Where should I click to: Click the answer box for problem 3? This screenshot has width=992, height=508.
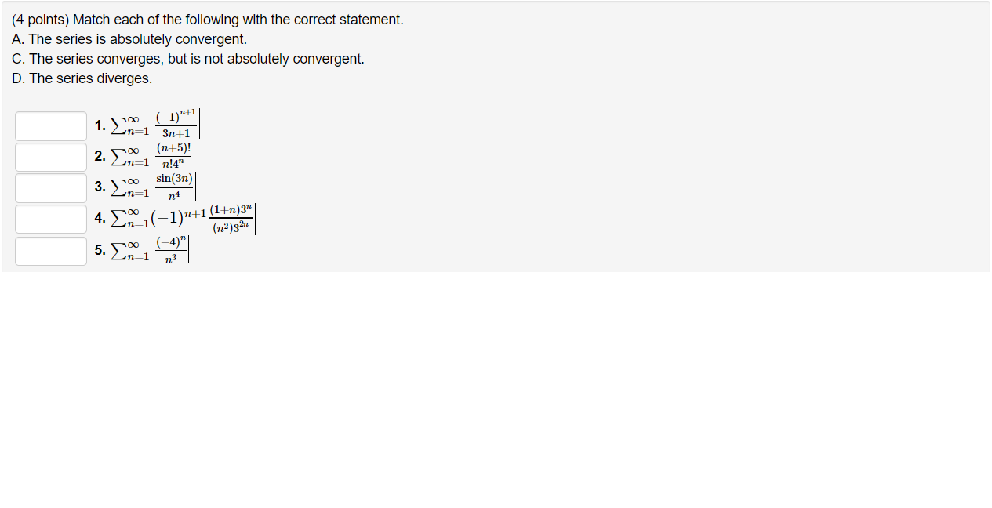coord(50,187)
